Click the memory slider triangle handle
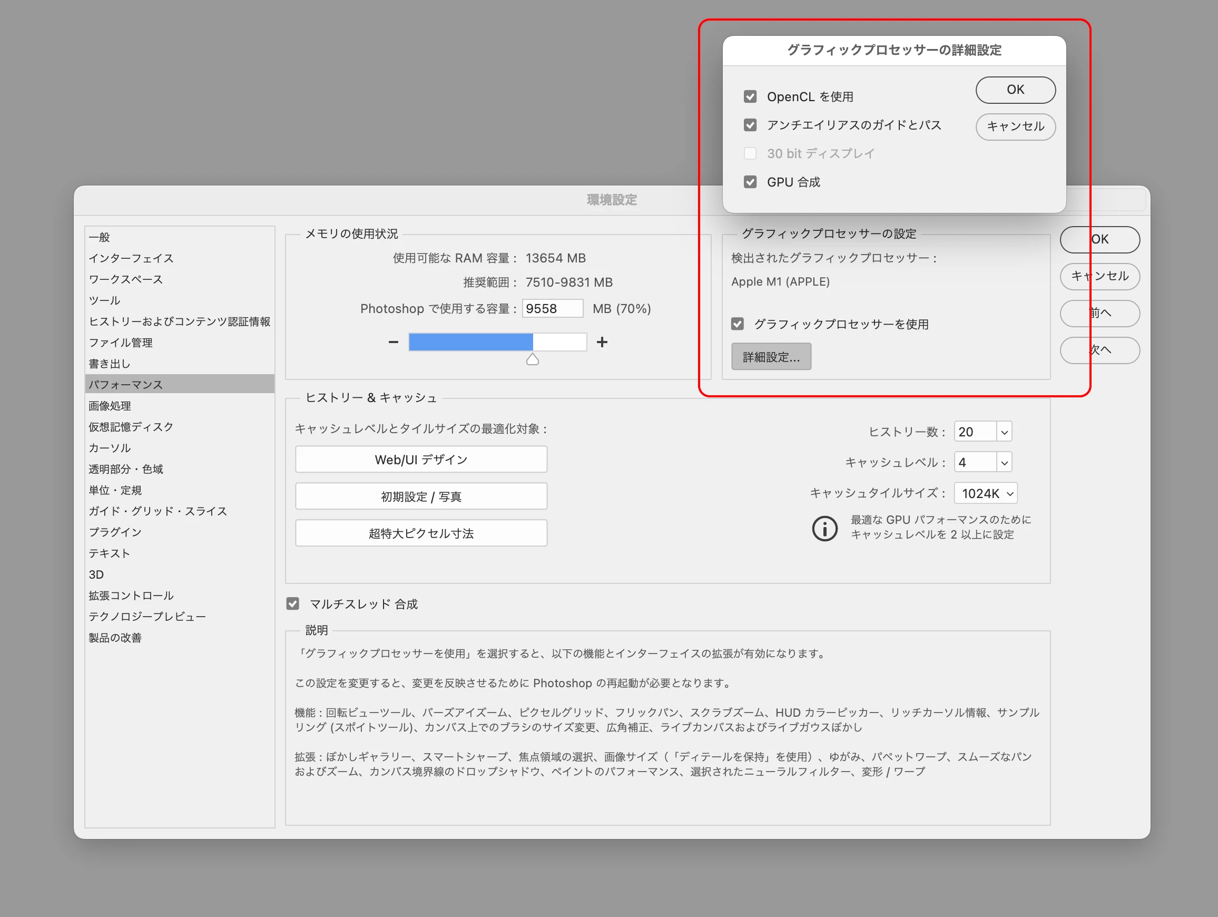1218x917 pixels. click(532, 359)
